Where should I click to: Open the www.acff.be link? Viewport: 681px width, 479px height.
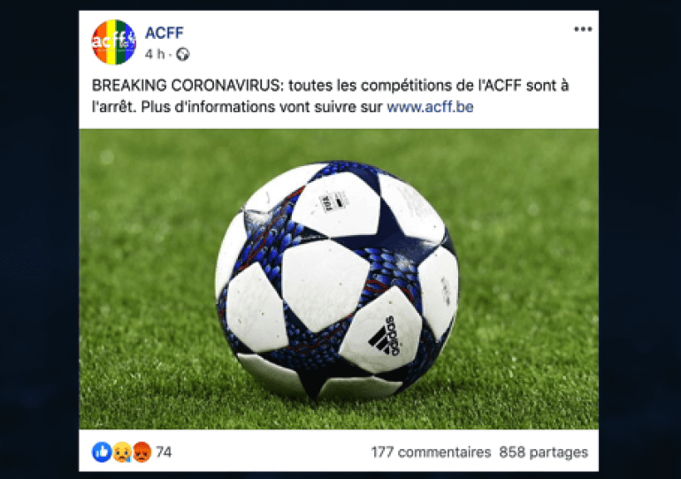tap(430, 107)
